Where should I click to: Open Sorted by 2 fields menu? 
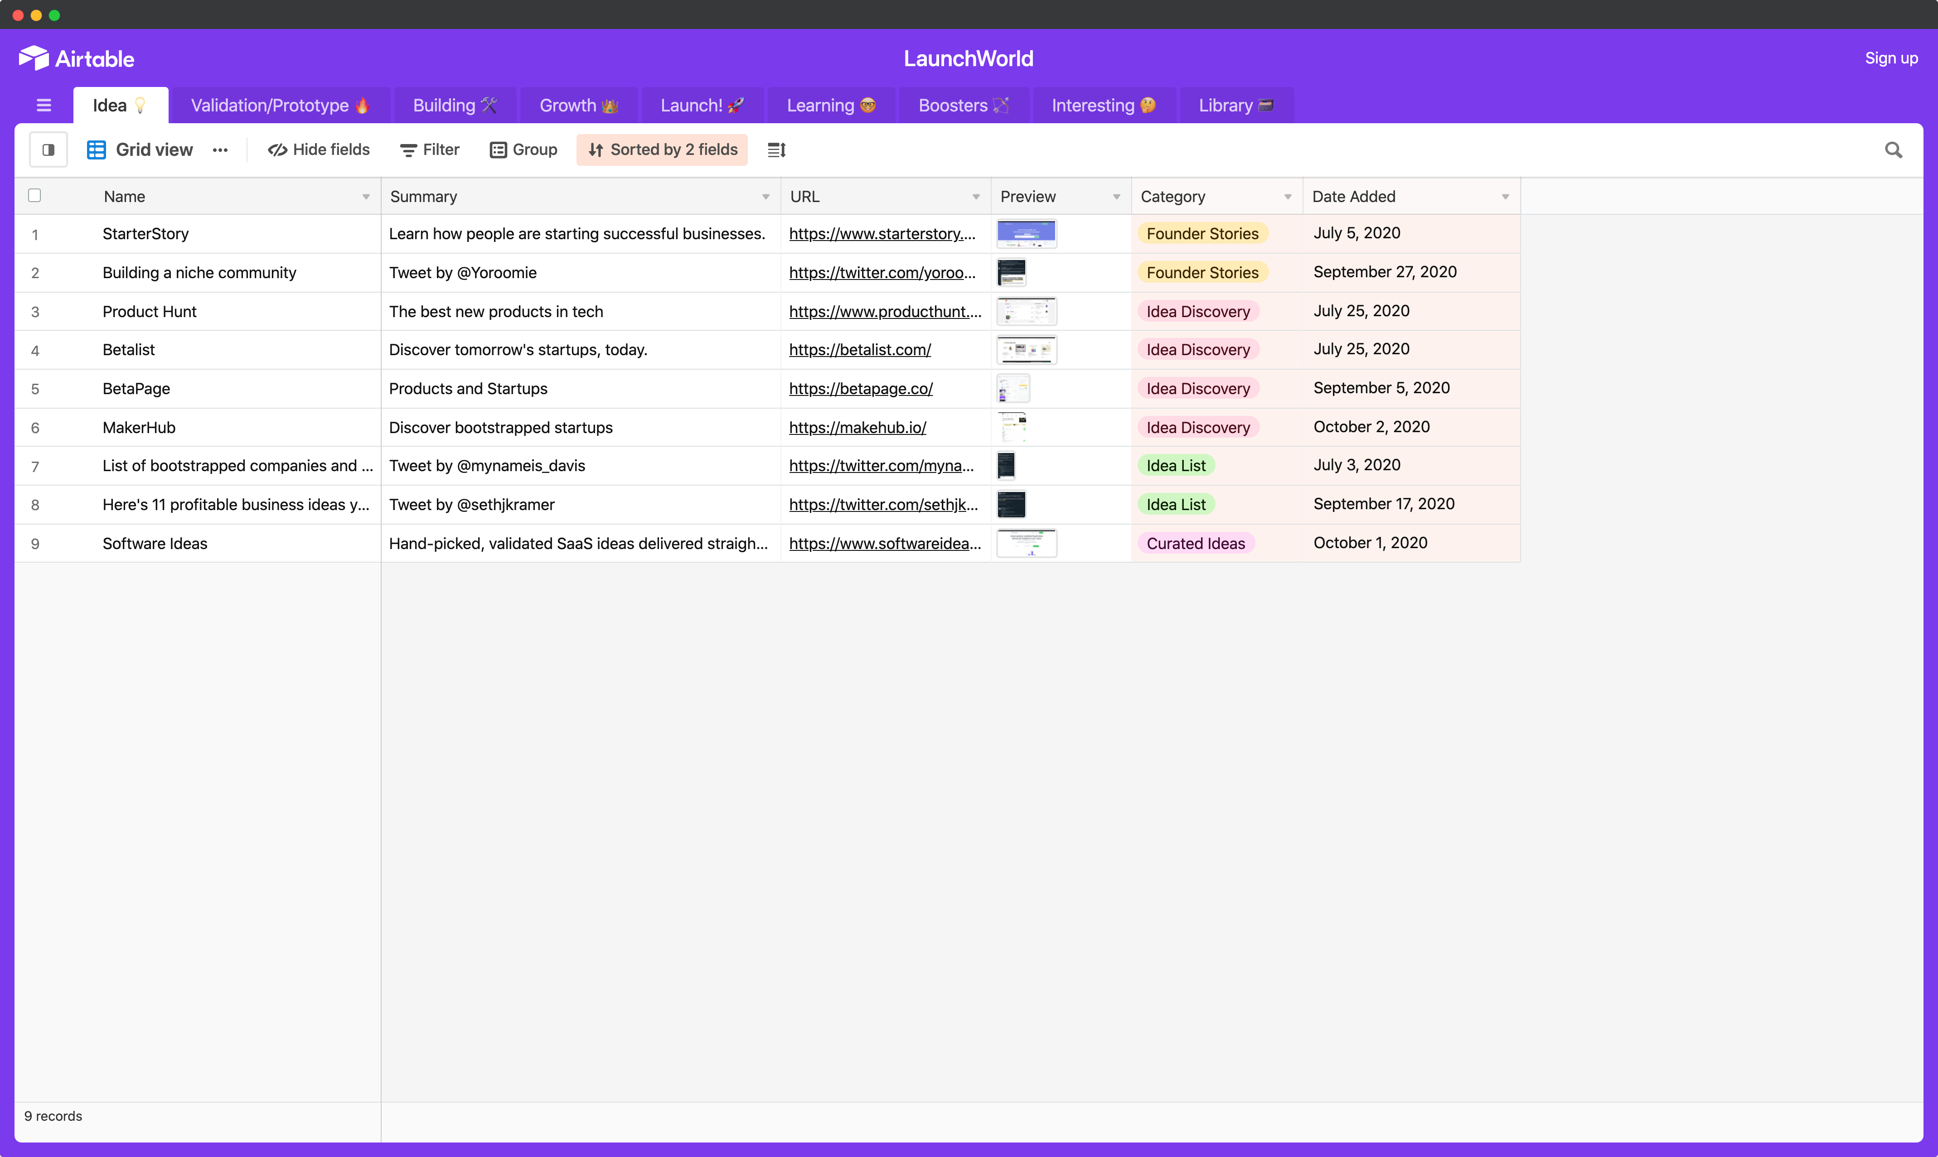point(662,149)
